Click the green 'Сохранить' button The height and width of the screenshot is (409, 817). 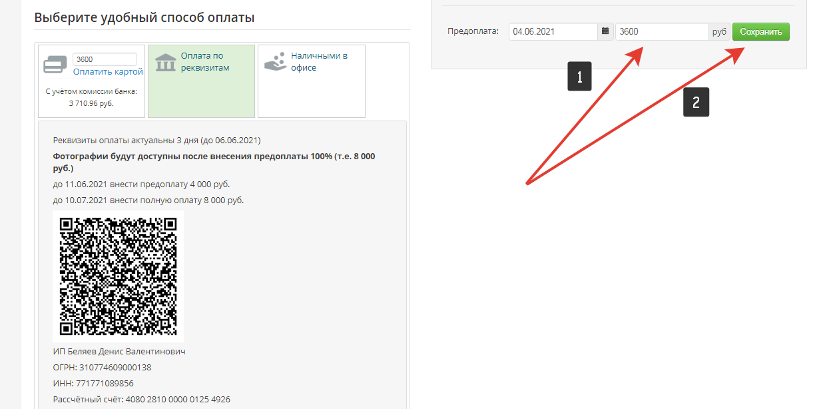(761, 31)
